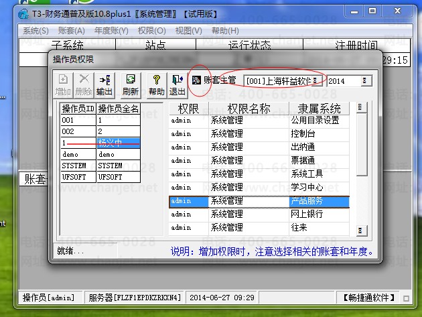Select the highlighted 产品服务 permission row
This screenshot has height=317, width=422.
coord(259,202)
